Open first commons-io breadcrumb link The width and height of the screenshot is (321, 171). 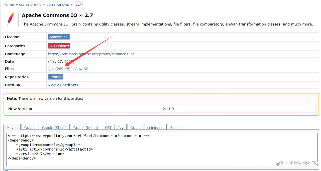click(x=30, y=4)
